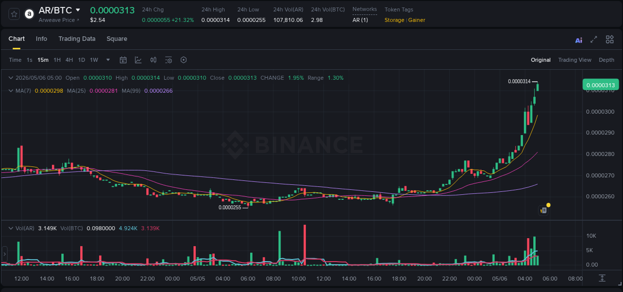Select the Time line-chart view
623x292 pixels.
pyautogui.click(x=15, y=60)
